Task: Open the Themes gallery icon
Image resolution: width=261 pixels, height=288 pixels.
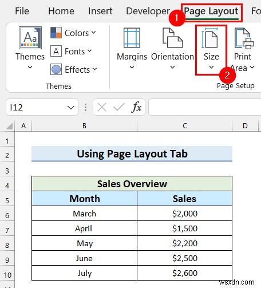Action: [30, 38]
